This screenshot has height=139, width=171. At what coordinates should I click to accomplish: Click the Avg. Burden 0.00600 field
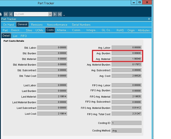click(127, 53)
